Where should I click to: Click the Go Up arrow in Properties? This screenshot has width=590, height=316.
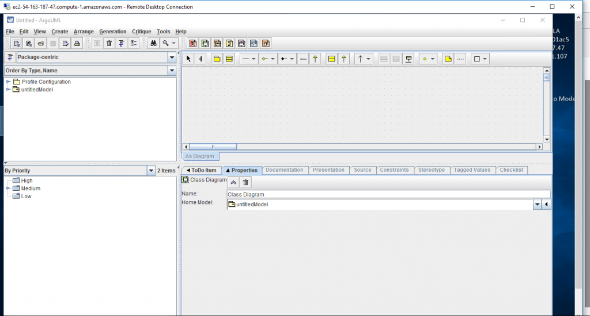click(233, 182)
